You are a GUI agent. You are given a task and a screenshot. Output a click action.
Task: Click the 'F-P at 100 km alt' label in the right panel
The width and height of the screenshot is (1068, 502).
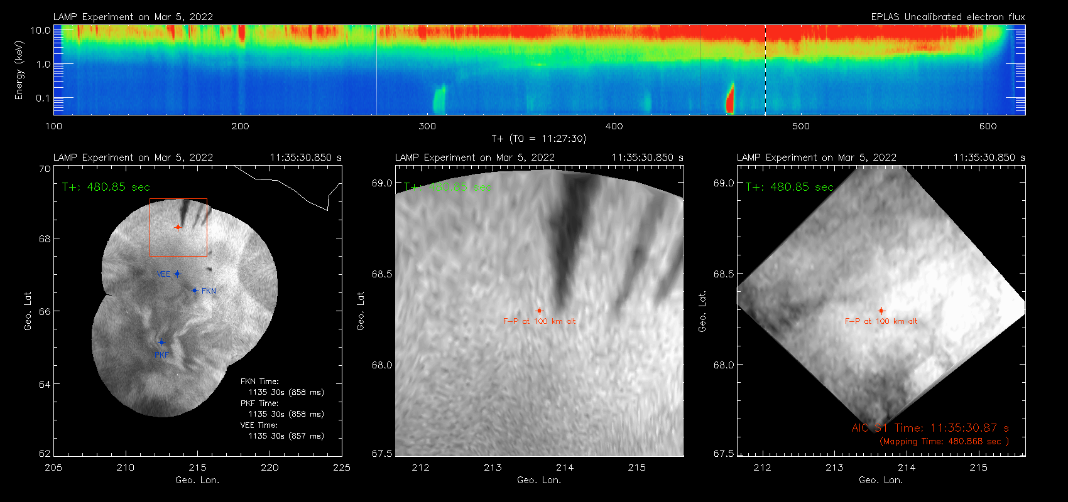coord(881,321)
